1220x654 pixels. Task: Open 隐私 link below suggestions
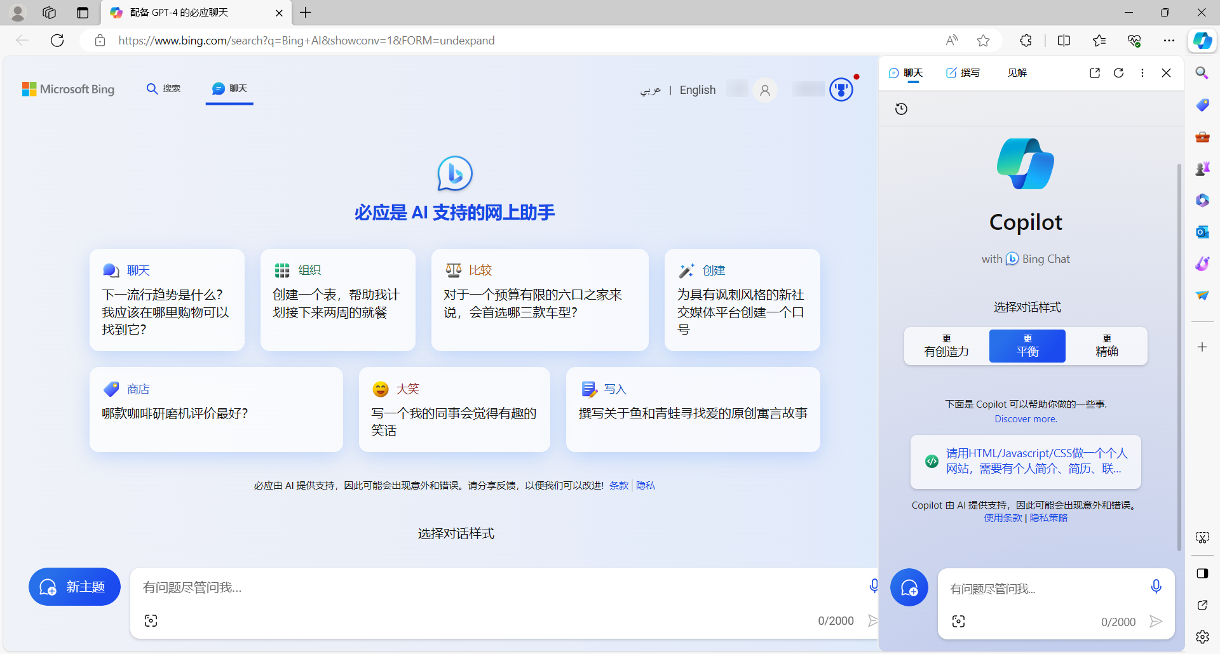(x=646, y=486)
